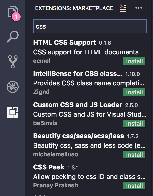Install IntelliSense for CSS class names

[134, 92]
